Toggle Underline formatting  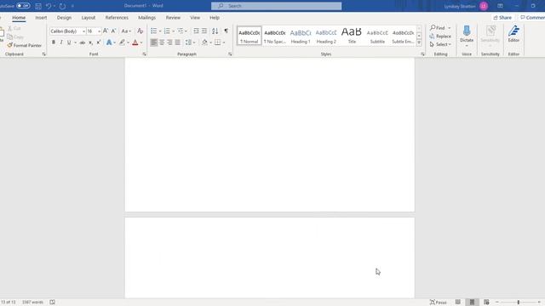click(69, 42)
